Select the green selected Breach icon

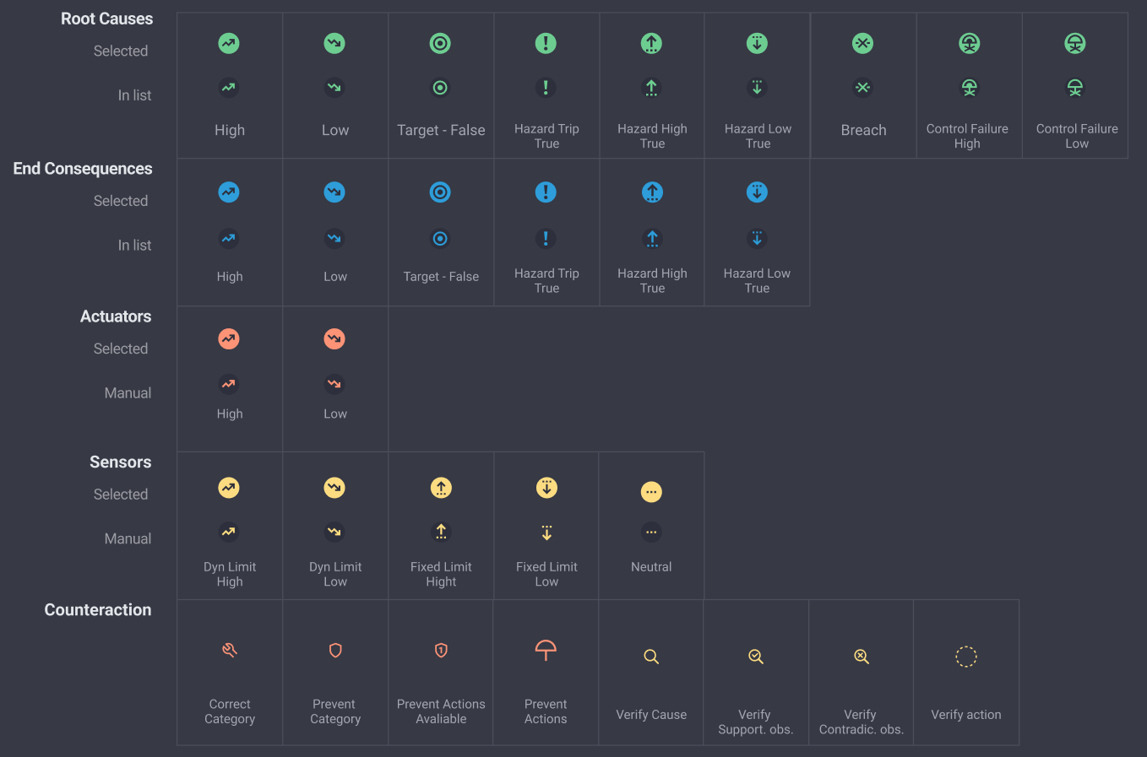point(862,43)
